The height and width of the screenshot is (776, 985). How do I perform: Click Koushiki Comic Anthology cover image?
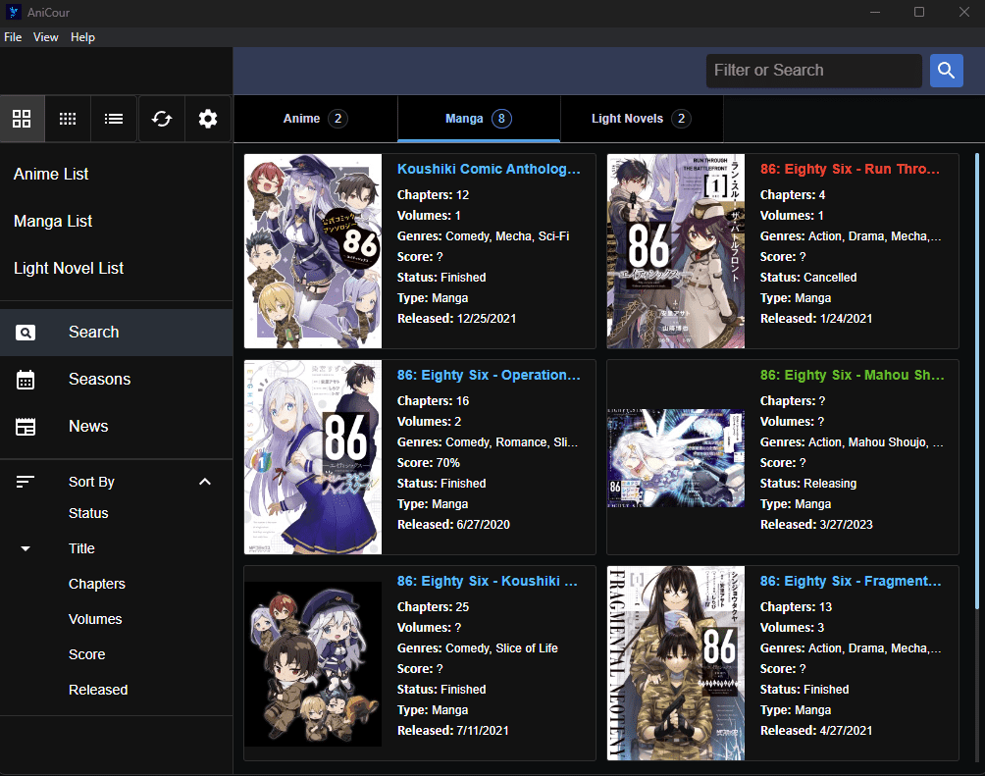[x=313, y=251]
